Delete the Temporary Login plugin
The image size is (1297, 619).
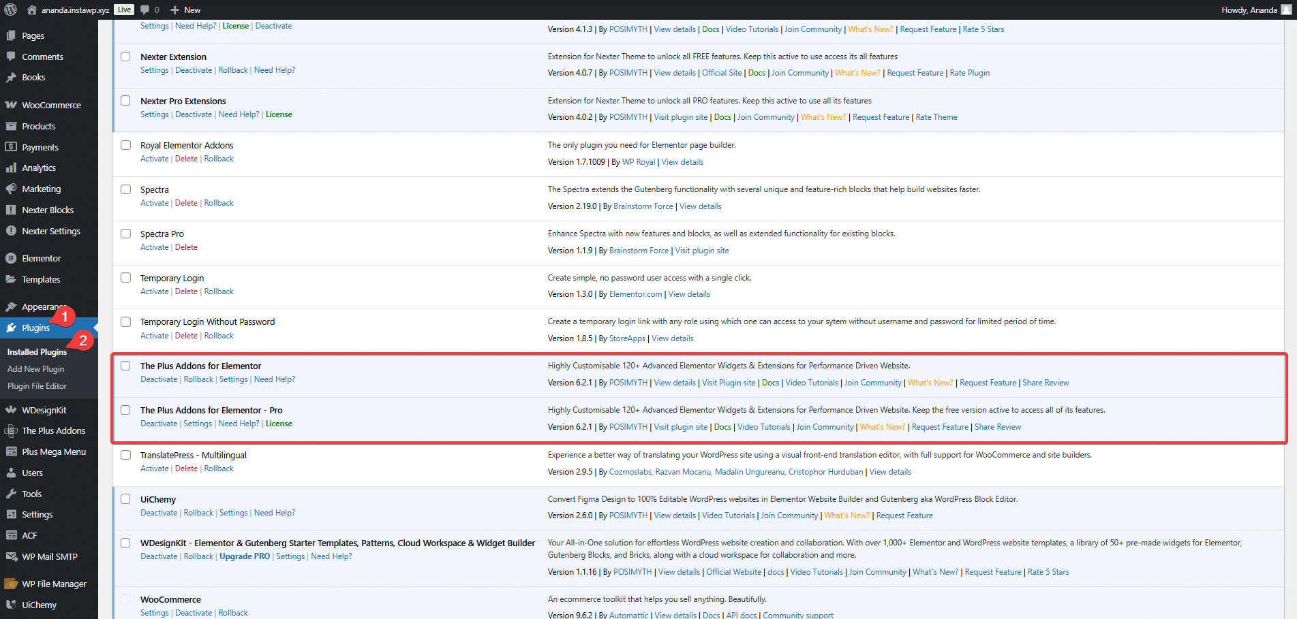186,291
